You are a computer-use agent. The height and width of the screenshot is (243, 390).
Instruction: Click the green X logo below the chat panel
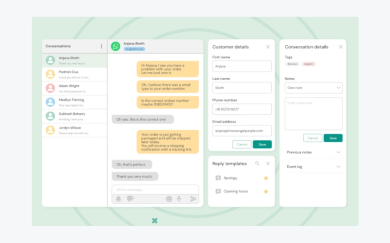155,221
